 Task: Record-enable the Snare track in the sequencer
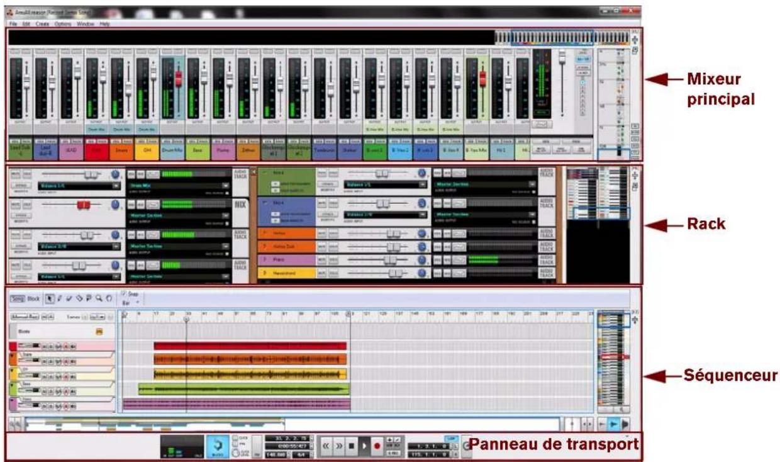coord(66,361)
